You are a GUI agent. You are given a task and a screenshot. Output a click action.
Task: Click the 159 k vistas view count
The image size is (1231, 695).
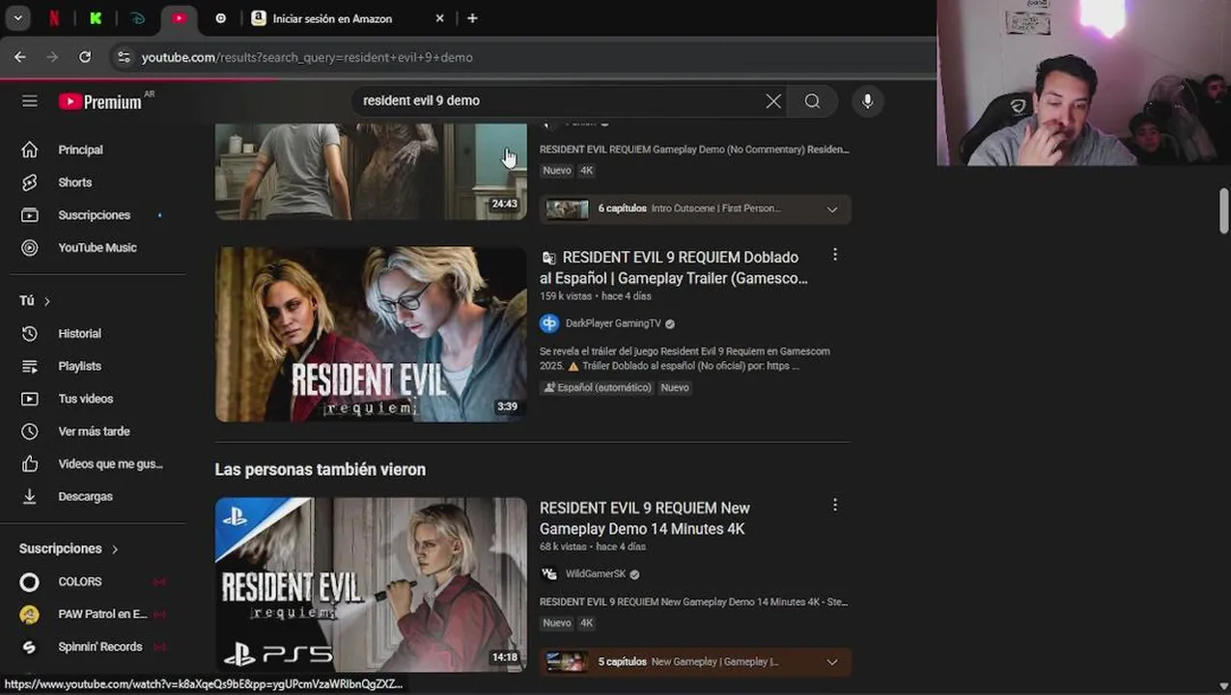point(564,296)
